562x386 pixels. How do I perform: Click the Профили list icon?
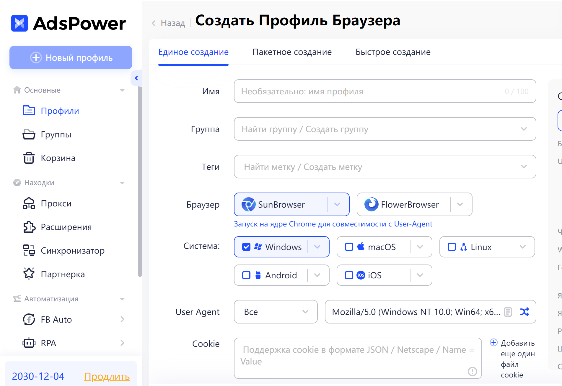tap(29, 111)
